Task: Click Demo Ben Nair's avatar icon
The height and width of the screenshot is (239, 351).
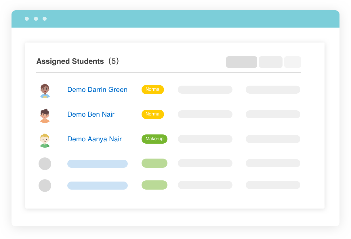Action: [45, 115]
